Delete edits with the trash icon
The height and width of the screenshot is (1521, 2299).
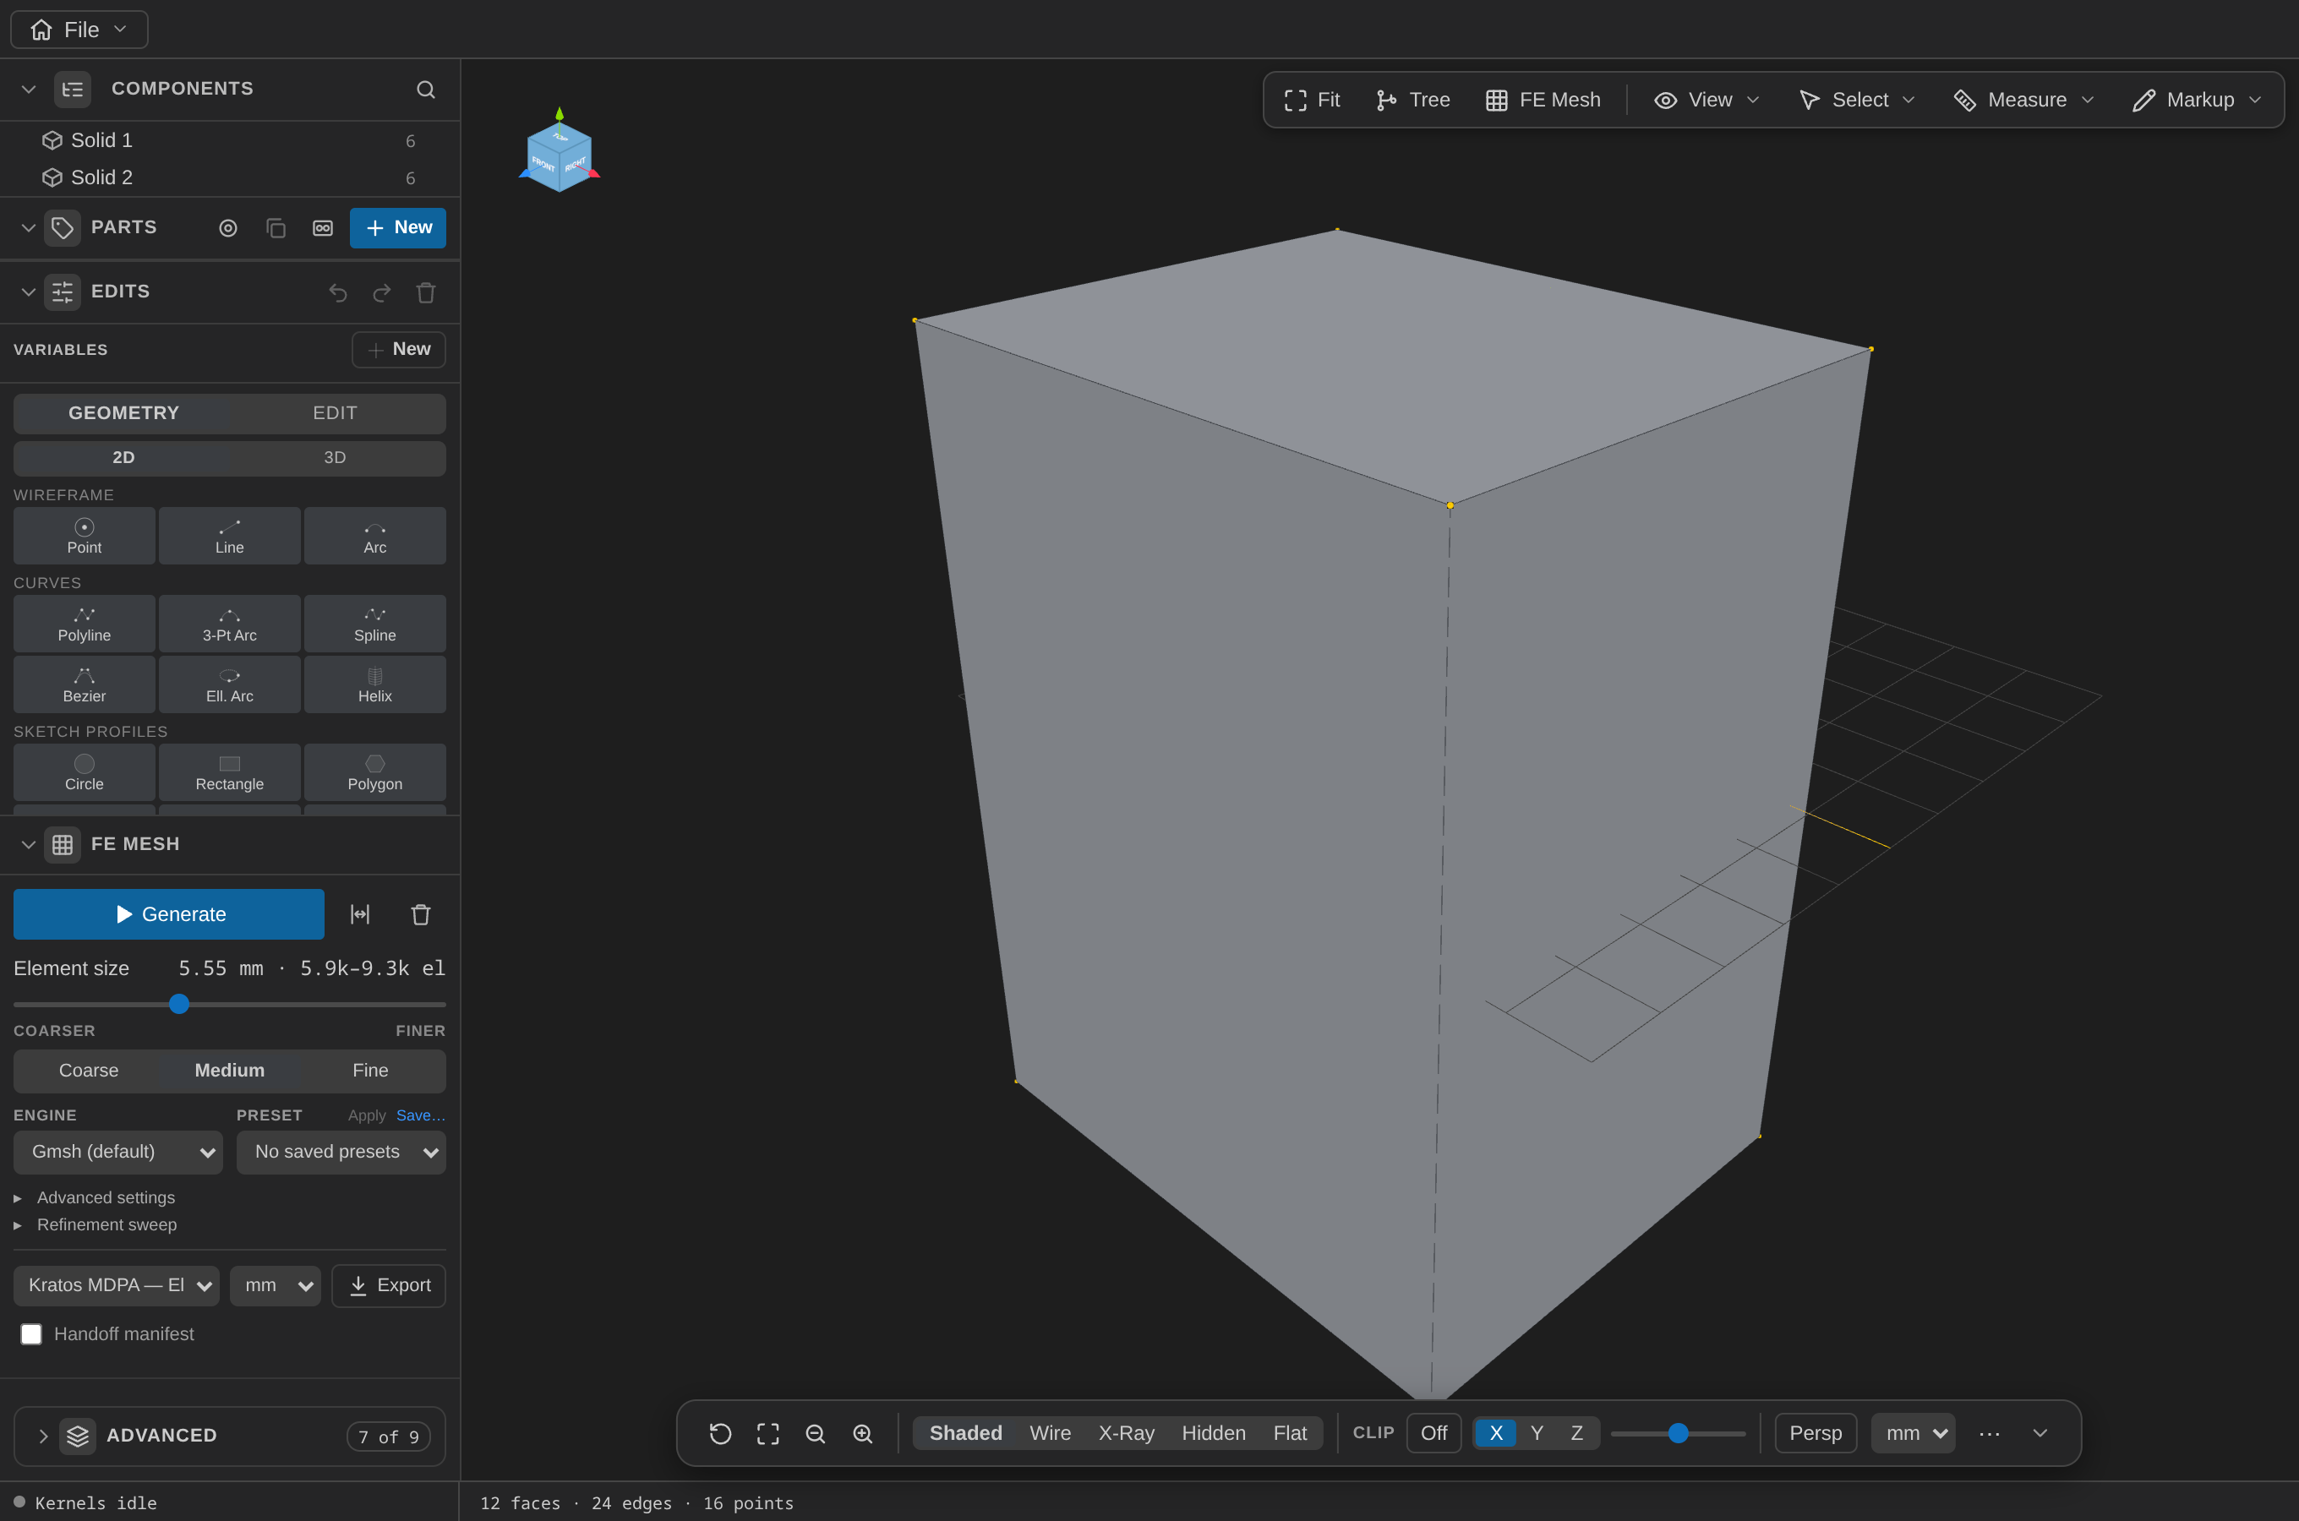tap(426, 292)
